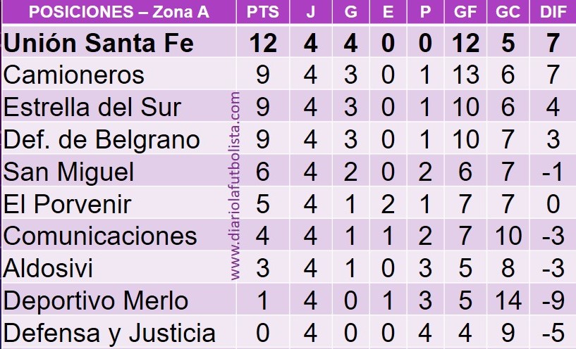Select the Estrella del Sur row name
The width and height of the screenshot is (576, 349).
click(x=92, y=107)
